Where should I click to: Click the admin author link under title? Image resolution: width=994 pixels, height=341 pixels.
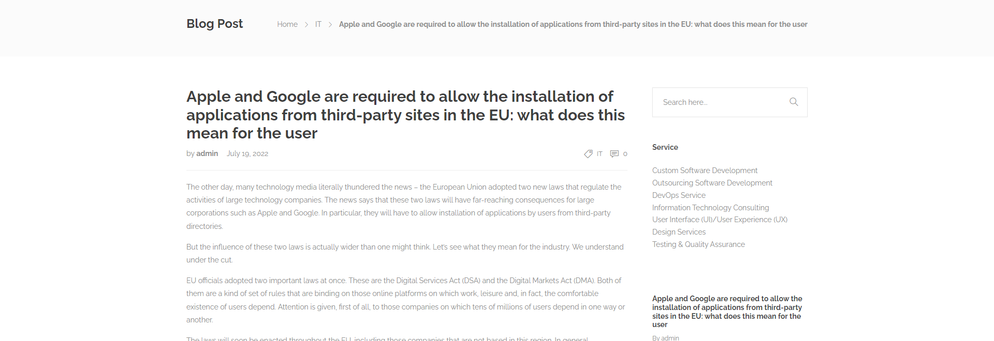click(207, 153)
